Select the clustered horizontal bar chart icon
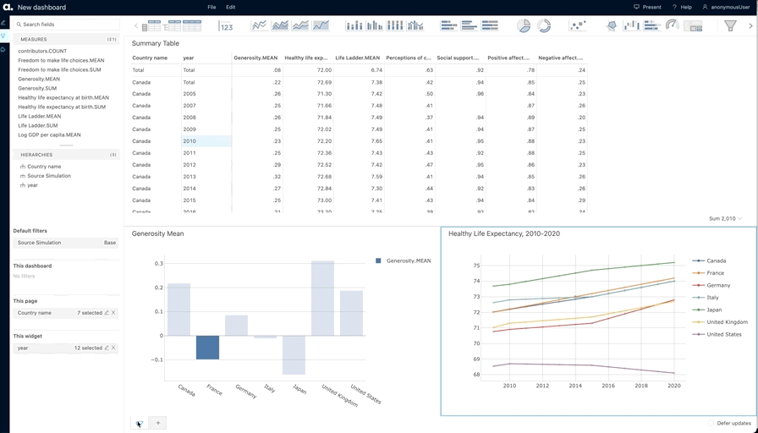 click(470, 25)
